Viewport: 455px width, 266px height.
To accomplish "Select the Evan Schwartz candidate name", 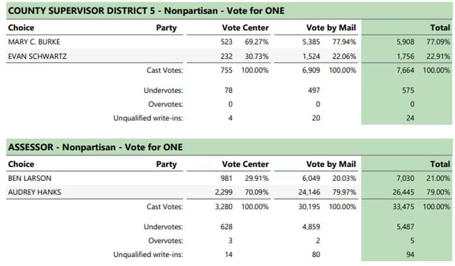I will pyautogui.click(x=37, y=56).
